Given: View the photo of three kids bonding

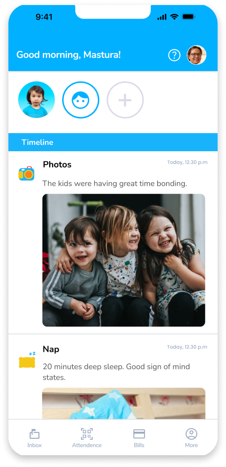Looking at the screenshot, I should coord(124,260).
